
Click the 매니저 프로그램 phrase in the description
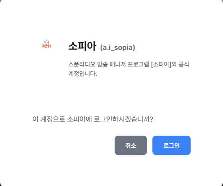point(129,64)
